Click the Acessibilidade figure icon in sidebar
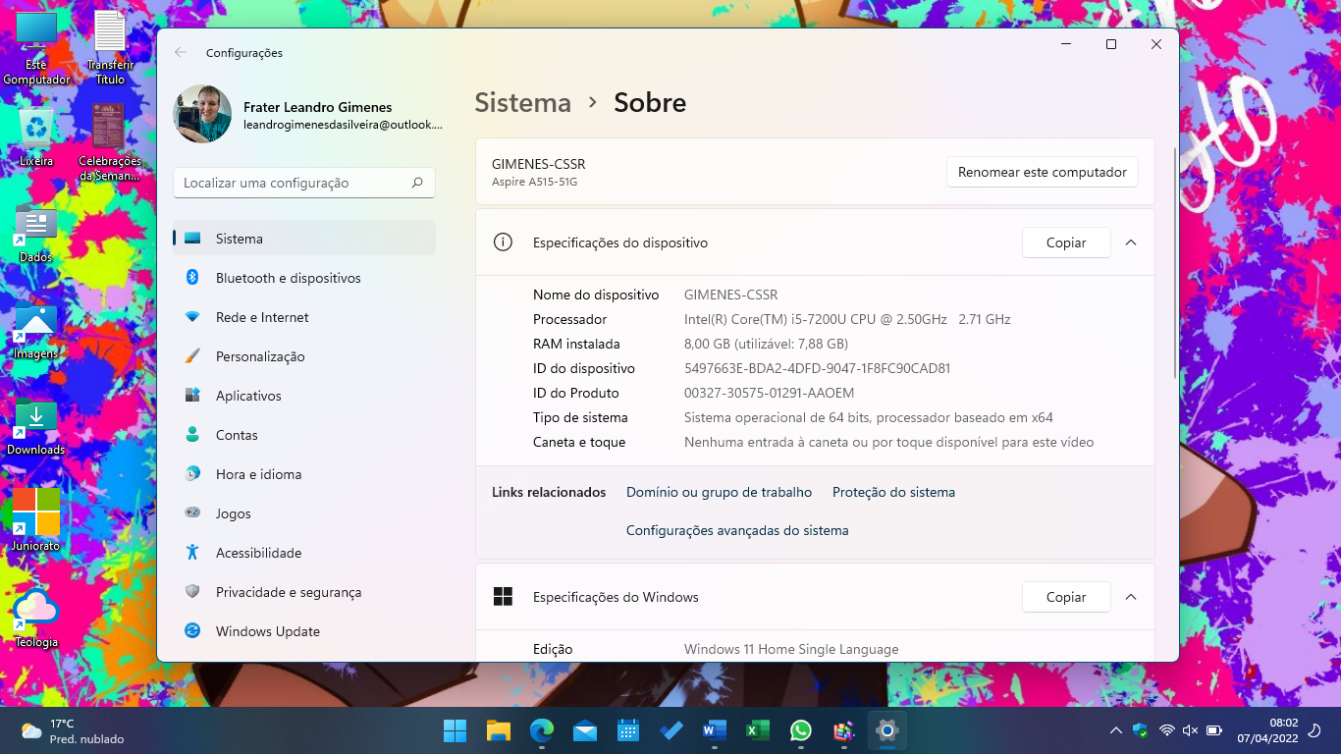 coord(192,553)
